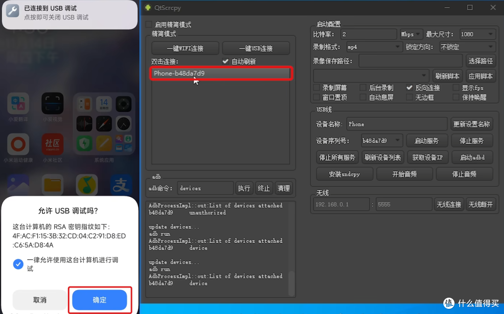
Task: Open the empty script selection dropdown
Action: [x=371, y=76]
